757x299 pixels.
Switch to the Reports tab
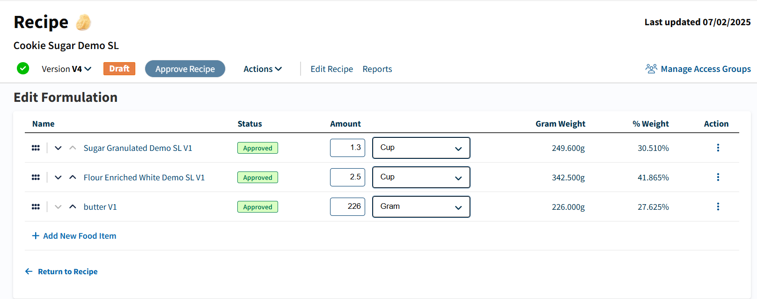(377, 69)
